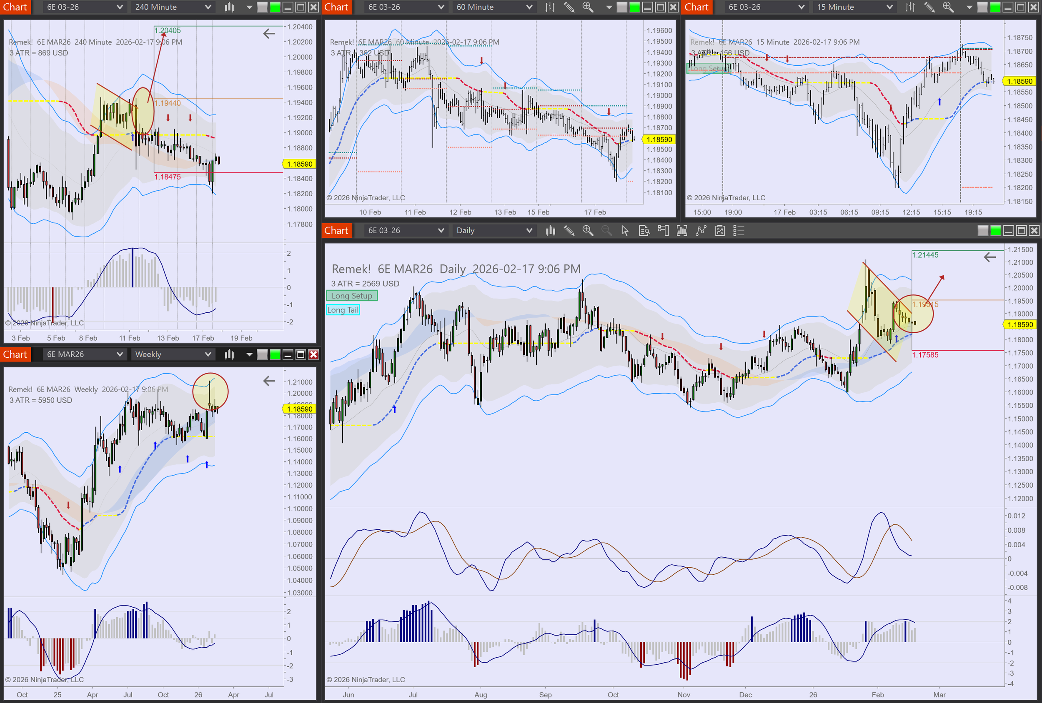The height and width of the screenshot is (703, 1042).
Task: Open Chart Trader icon in Daily toolbar
Action: 663,231
